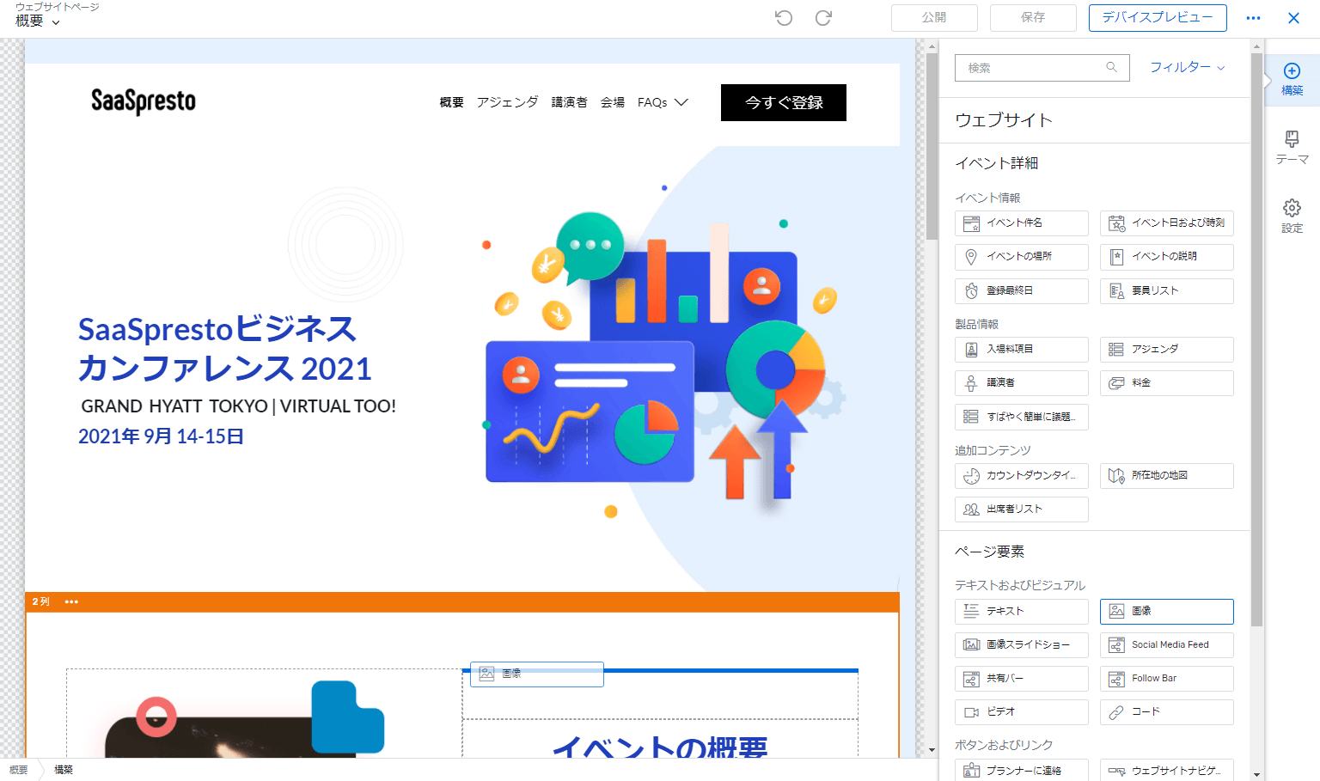This screenshot has width=1320, height=781.
Task: Click 講演者 in the site navigation
Action: pyautogui.click(x=569, y=102)
